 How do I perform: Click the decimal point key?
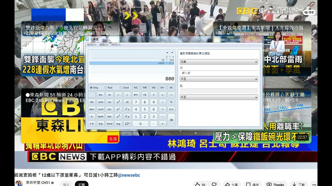tap(154, 124)
